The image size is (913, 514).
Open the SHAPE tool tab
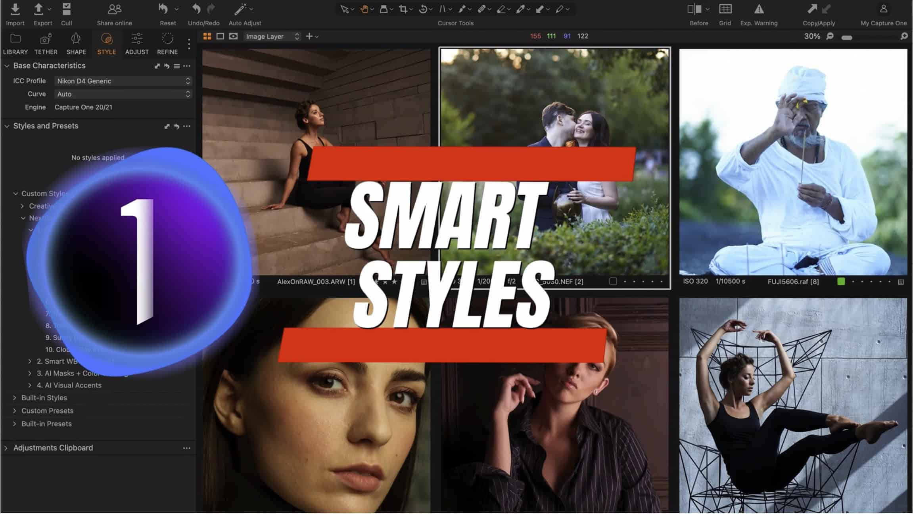76,44
